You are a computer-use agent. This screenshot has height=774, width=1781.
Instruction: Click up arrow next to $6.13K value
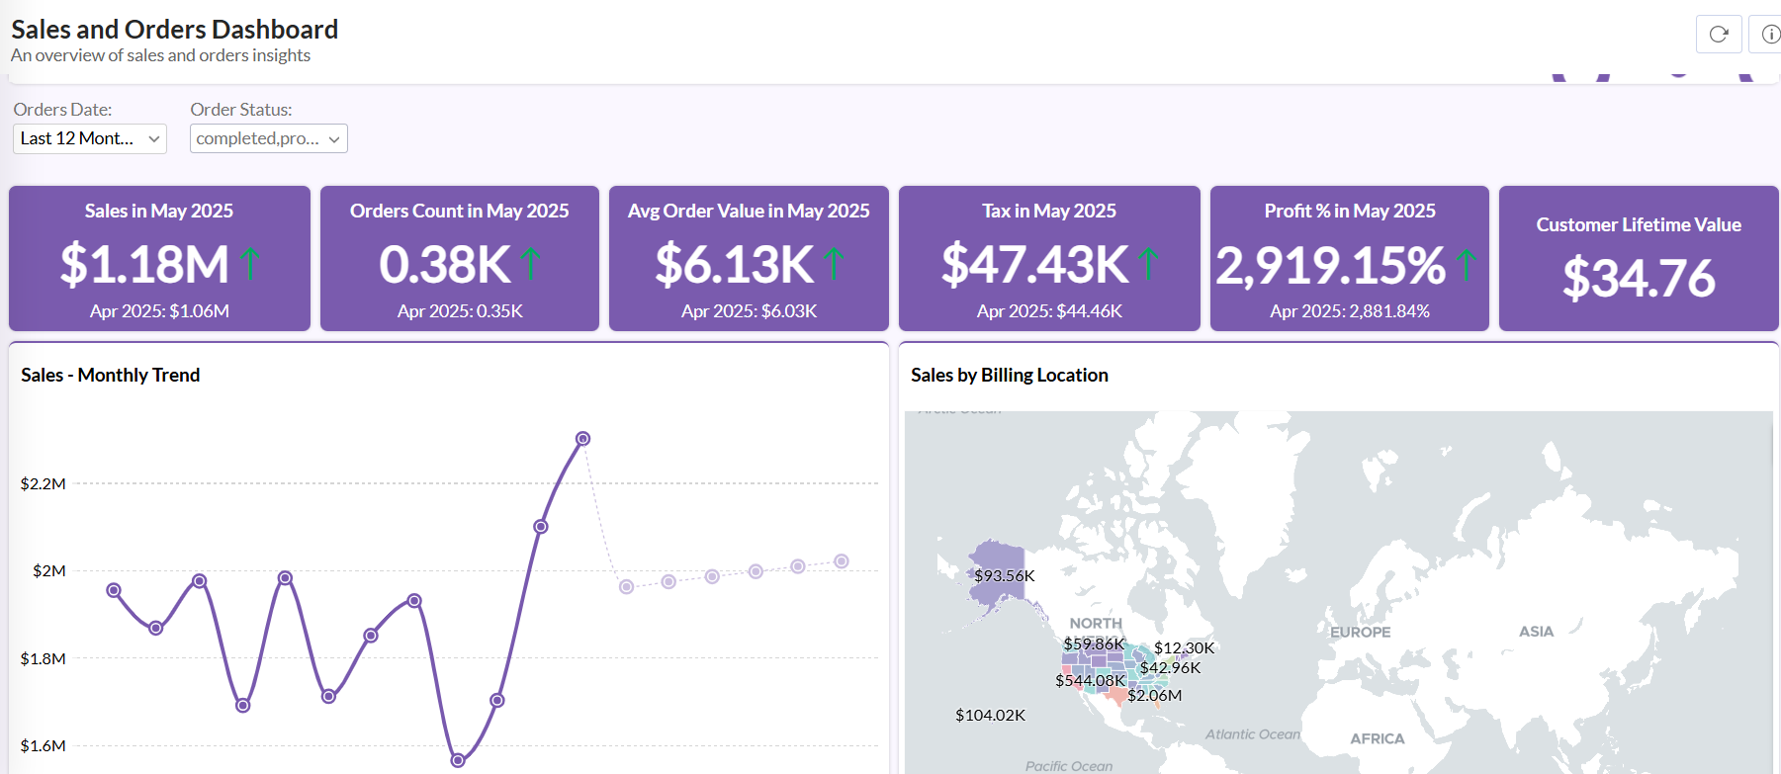[834, 264]
